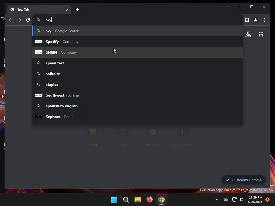Click the magnifier beside sky - Google Search

[39, 31]
